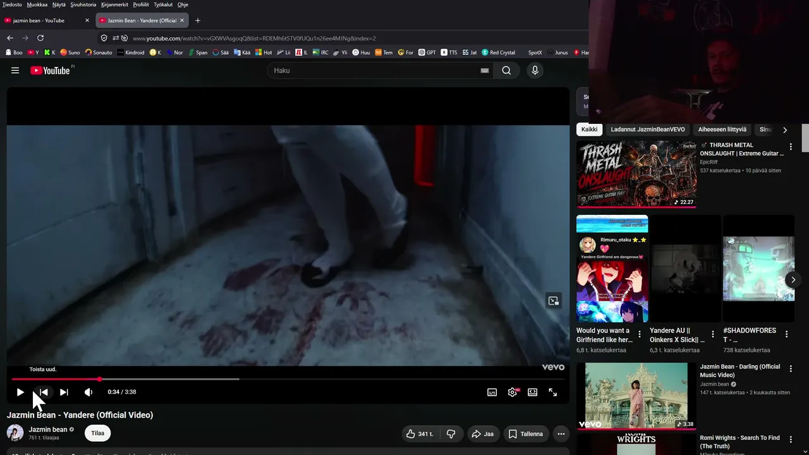The image size is (809, 455).
Task: Reload the page
Action: coord(40,38)
